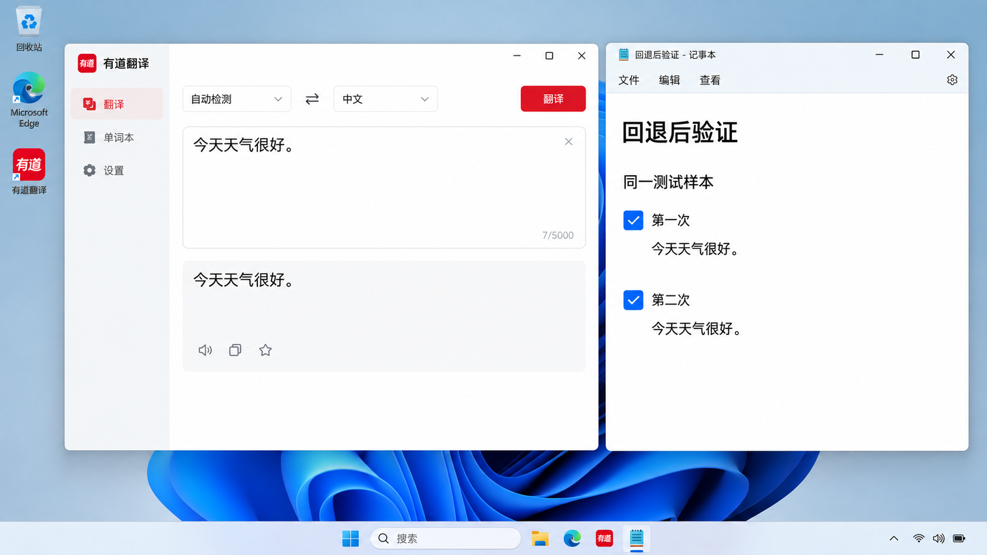The height and width of the screenshot is (555, 987).
Task: Maximize the Notepad window
Action: tap(916, 55)
